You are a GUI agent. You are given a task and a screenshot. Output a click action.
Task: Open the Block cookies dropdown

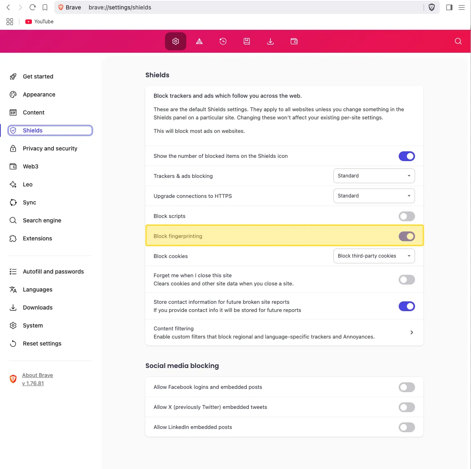click(374, 256)
